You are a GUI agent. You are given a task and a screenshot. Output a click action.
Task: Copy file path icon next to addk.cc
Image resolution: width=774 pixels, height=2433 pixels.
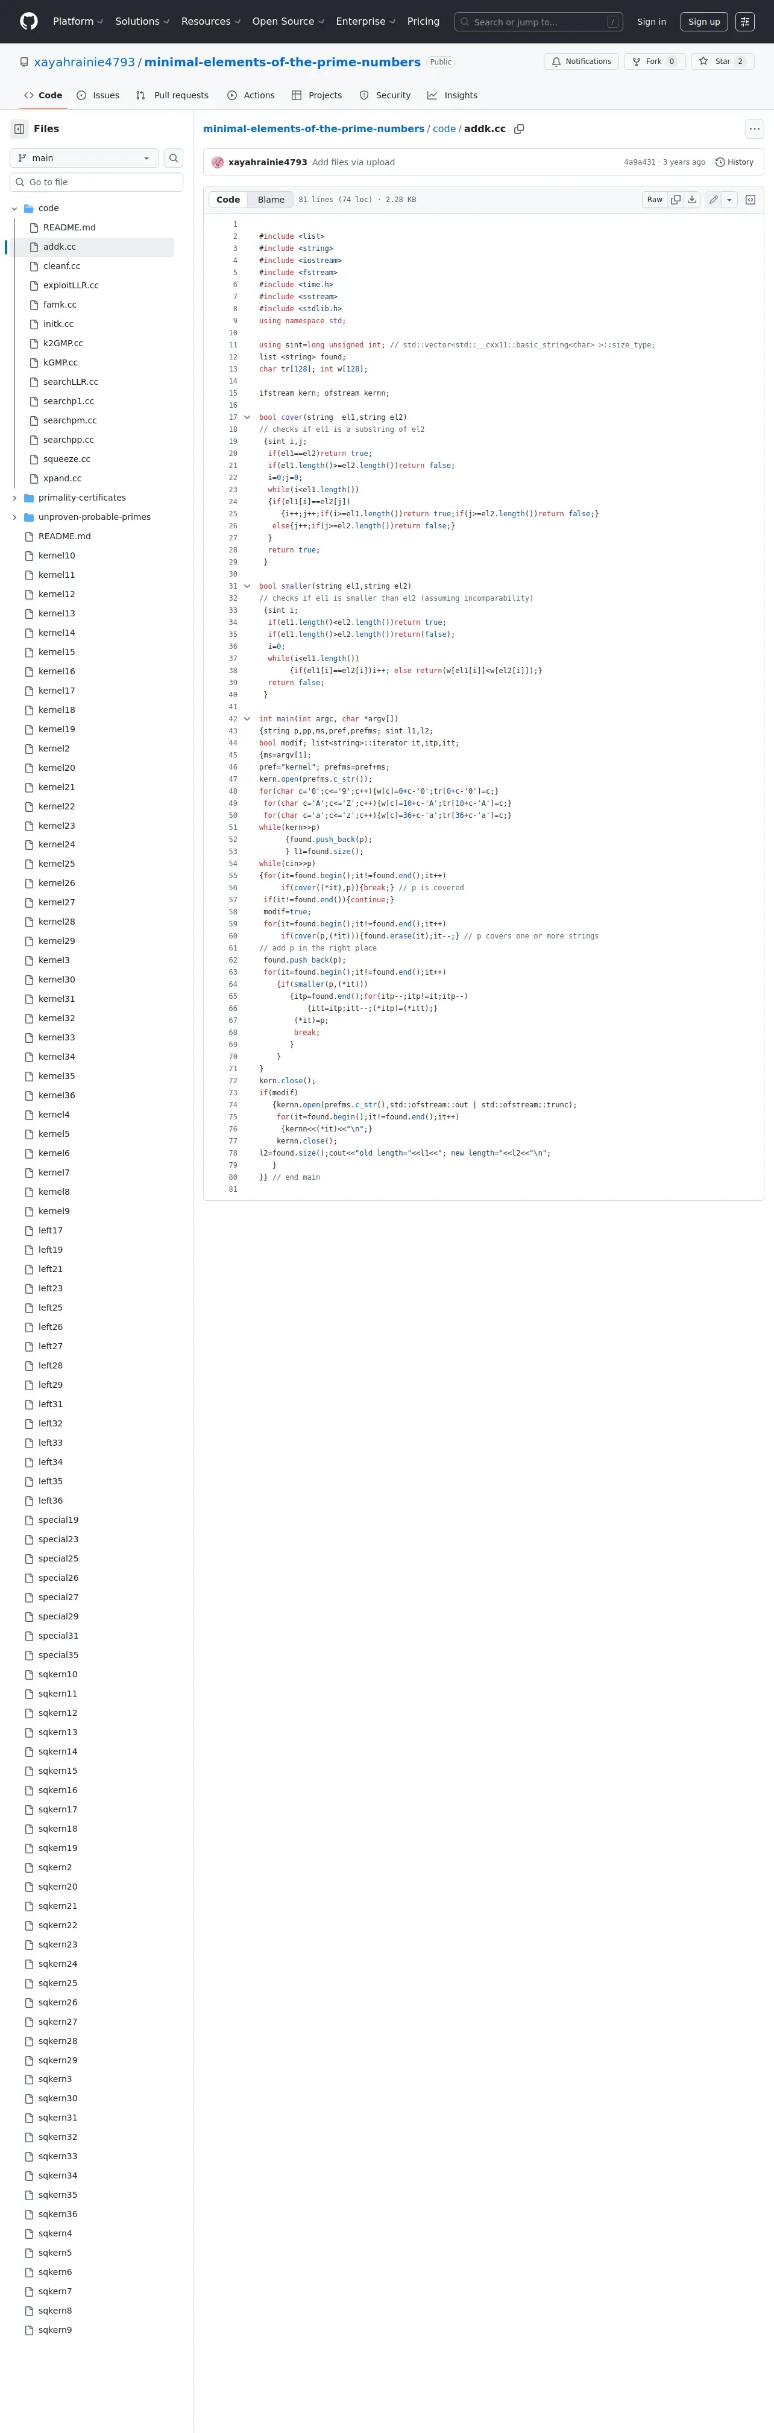[x=519, y=128]
